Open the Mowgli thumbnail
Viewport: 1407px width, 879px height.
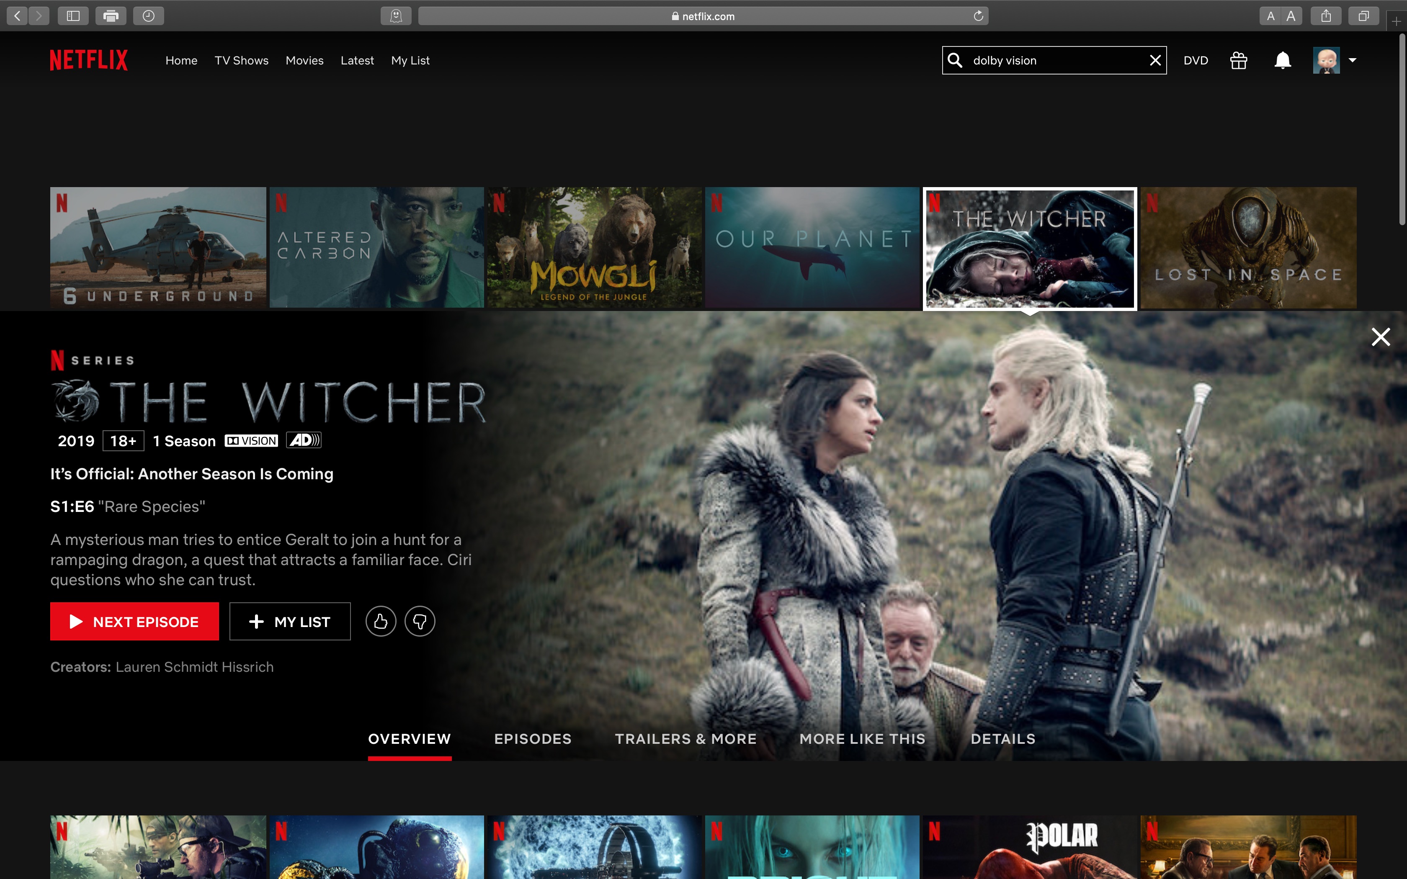(594, 247)
